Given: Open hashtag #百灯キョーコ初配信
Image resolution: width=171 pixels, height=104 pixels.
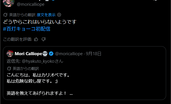Looking at the screenshot, I should point(27,29).
